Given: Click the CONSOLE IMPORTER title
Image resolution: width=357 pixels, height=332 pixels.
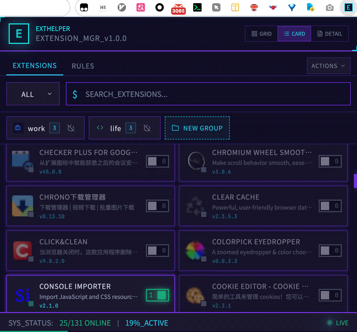Looking at the screenshot, I should click(75, 287).
